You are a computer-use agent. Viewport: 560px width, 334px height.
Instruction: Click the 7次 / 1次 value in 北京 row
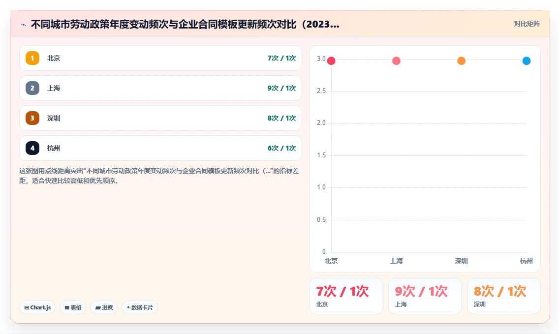pos(281,58)
